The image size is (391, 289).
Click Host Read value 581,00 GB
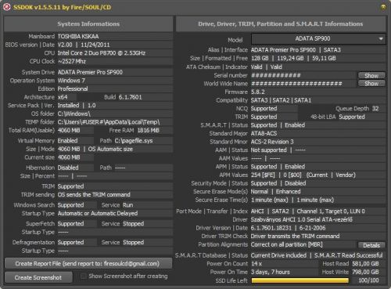click(365, 264)
